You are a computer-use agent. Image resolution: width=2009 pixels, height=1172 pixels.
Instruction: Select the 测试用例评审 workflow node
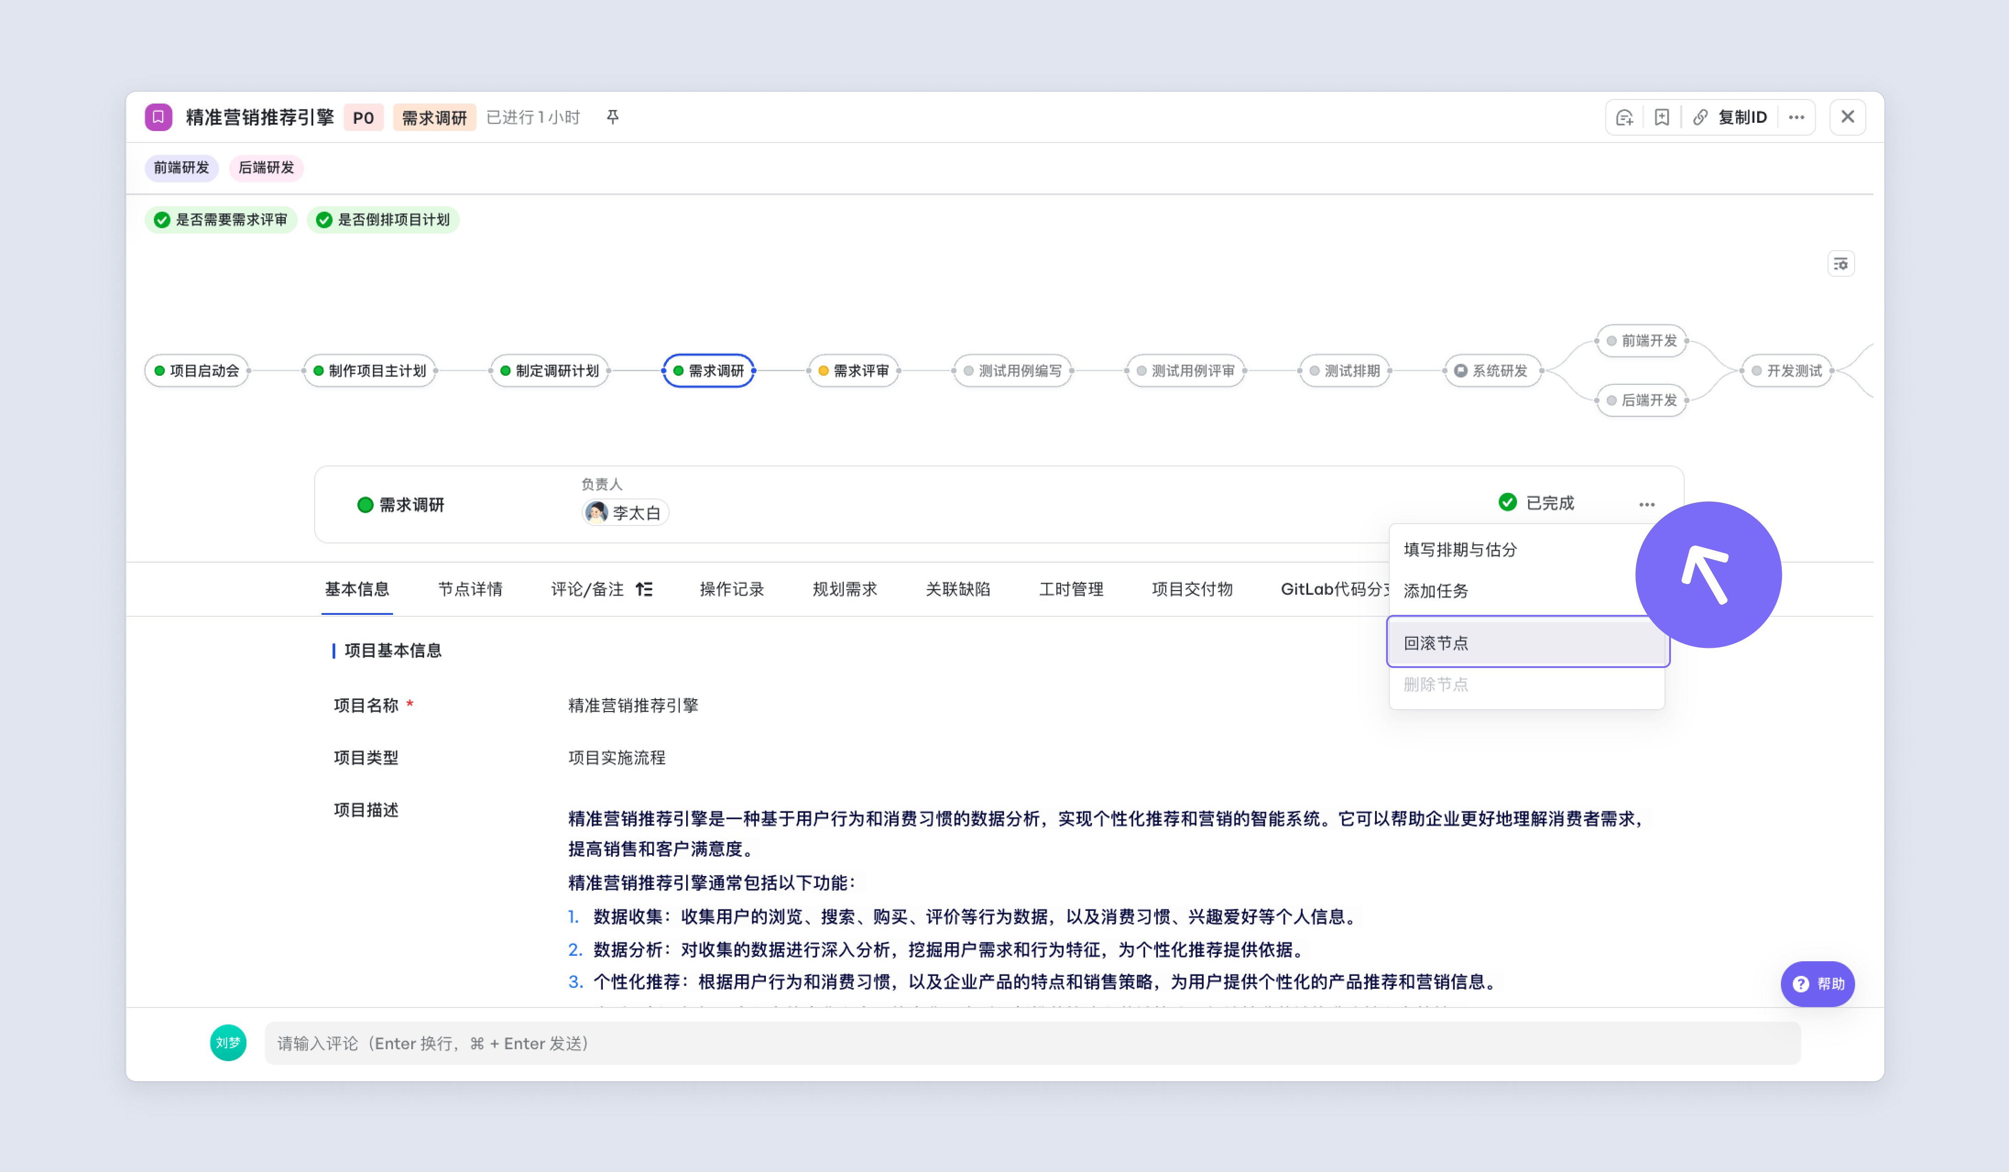click(x=1185, y=371)
